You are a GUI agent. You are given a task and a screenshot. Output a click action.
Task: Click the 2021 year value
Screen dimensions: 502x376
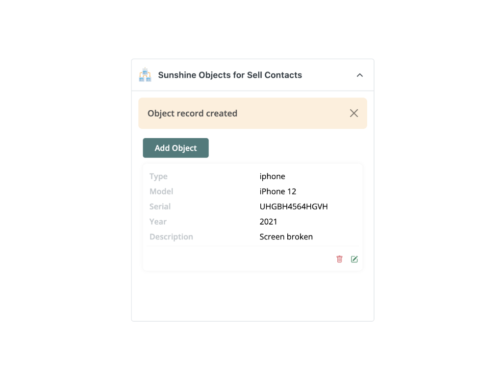coord(268,222)
